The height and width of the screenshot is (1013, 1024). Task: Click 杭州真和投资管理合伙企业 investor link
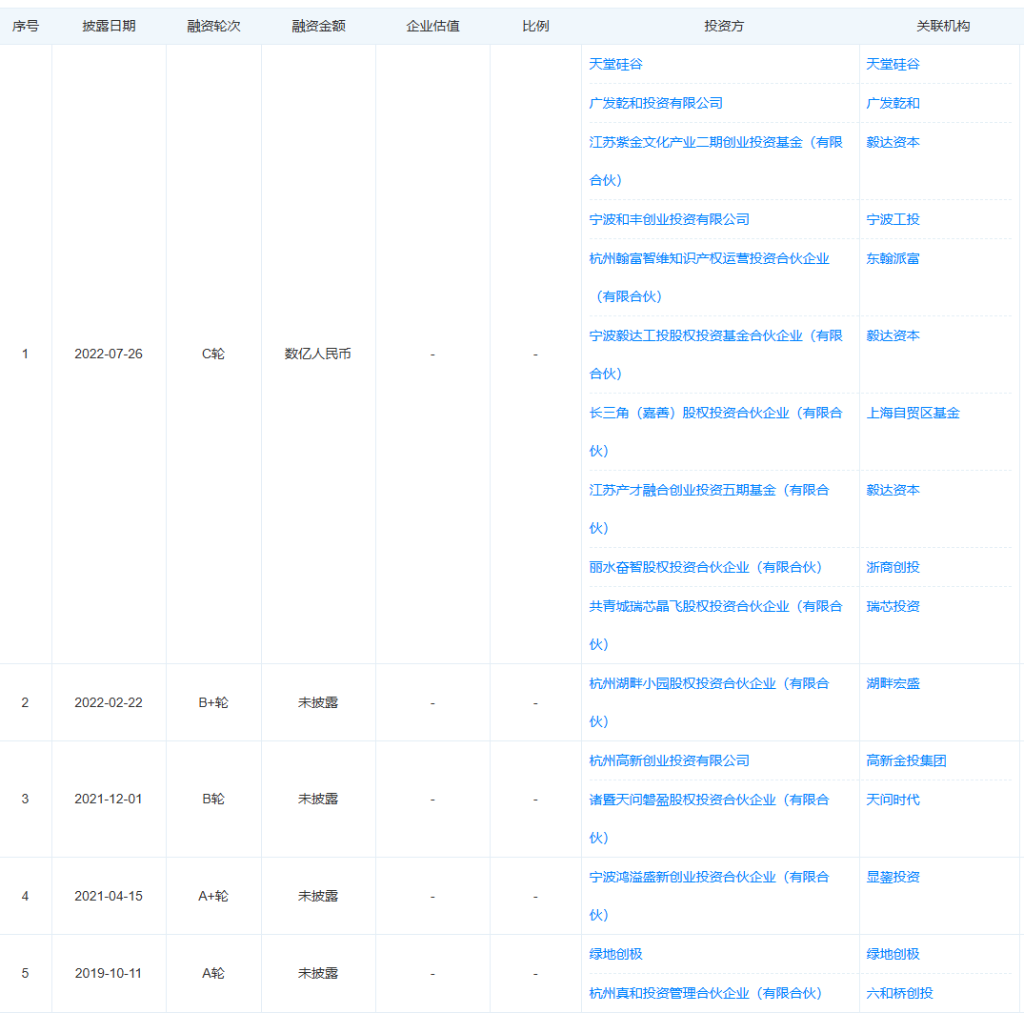point(705,993)
